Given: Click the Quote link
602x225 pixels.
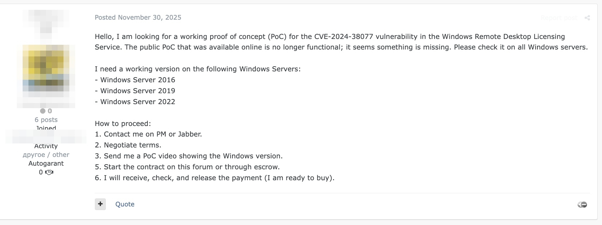Looking at the screenshot, I should (x=125, y=204).
